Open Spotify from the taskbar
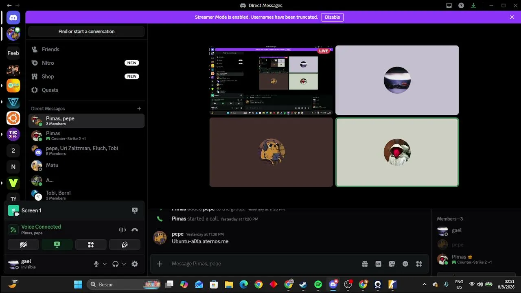521x293 pixels. 318,284
